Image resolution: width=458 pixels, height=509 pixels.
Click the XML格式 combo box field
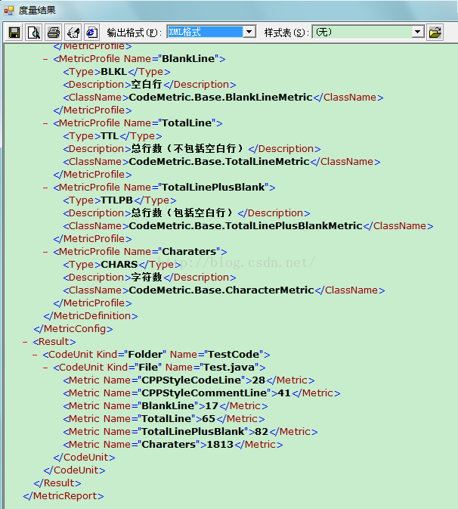[x=204, y=32]
